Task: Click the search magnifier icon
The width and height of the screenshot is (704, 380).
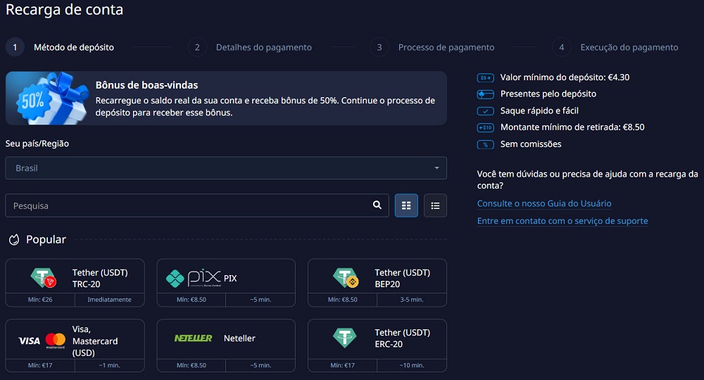Action: pyautogui.click(x=377, y=205)
